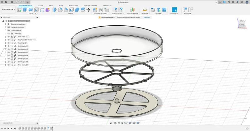The height and width of the screenshot is (131, 250).
Task: Open the ZUSAMMENFÜGEN dropdown menu
Action: pyautogui.click(x=101, y=13)
